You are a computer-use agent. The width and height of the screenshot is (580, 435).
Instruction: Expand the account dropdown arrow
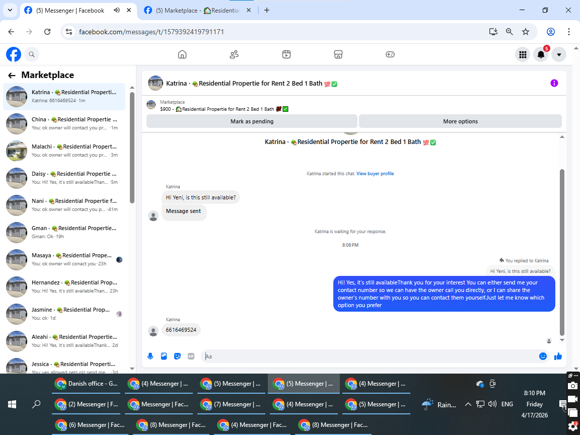pos(559,55)
